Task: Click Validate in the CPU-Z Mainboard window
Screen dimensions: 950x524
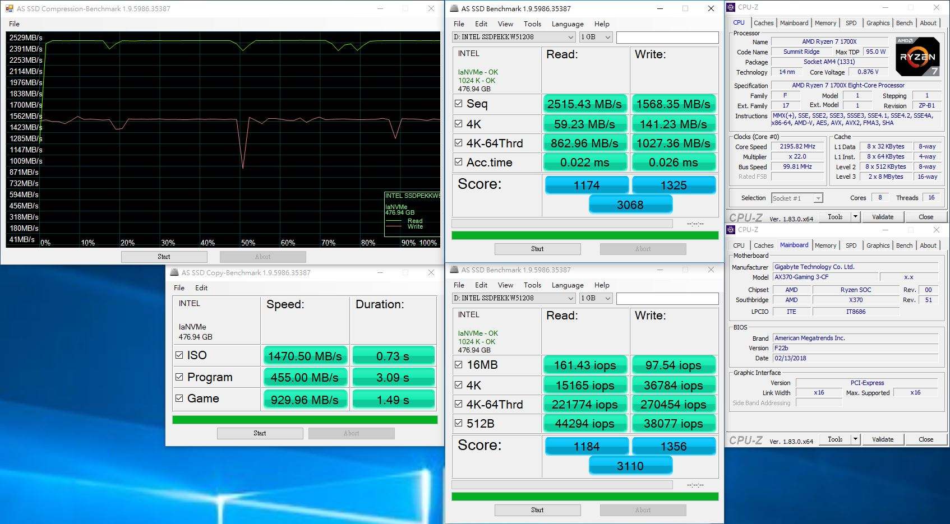Action: coord(883,439)
